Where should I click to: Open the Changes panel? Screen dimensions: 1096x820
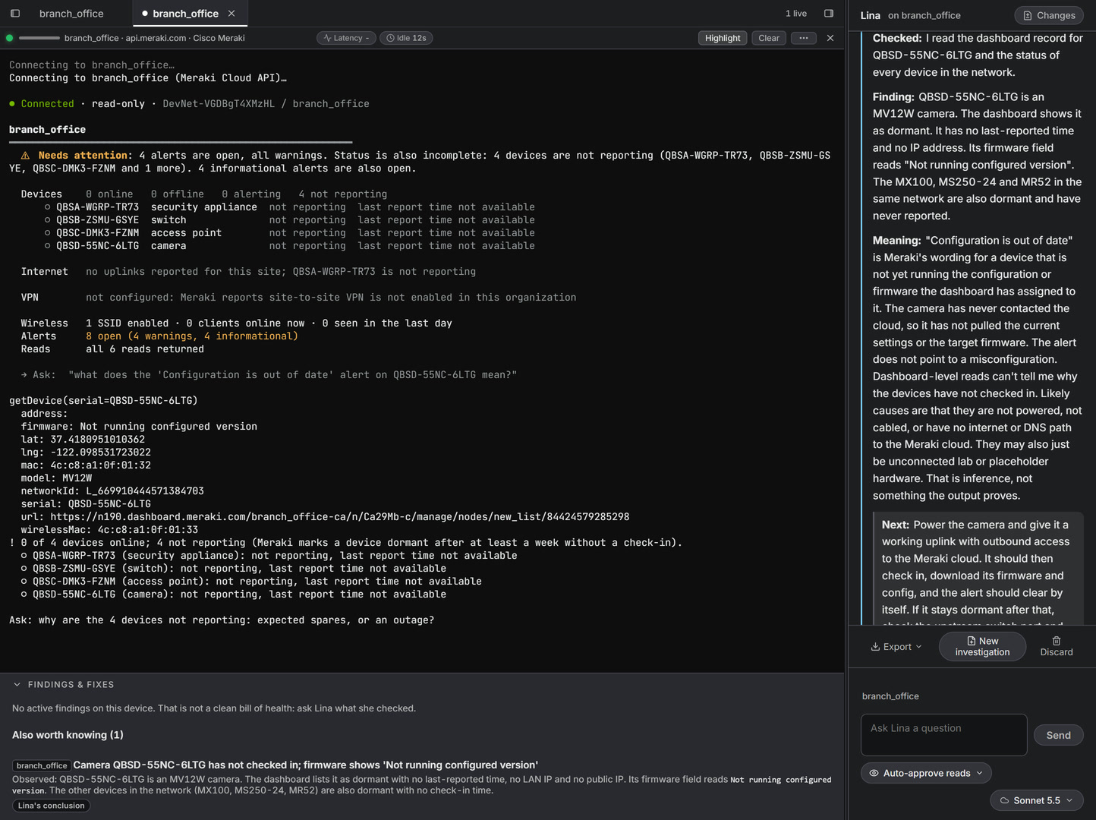tap(1049, 15)
